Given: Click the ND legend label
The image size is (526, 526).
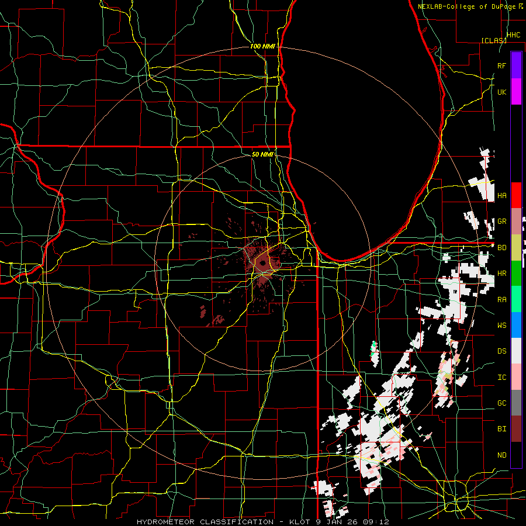Looking at the screenshot, I should (502, 455).
